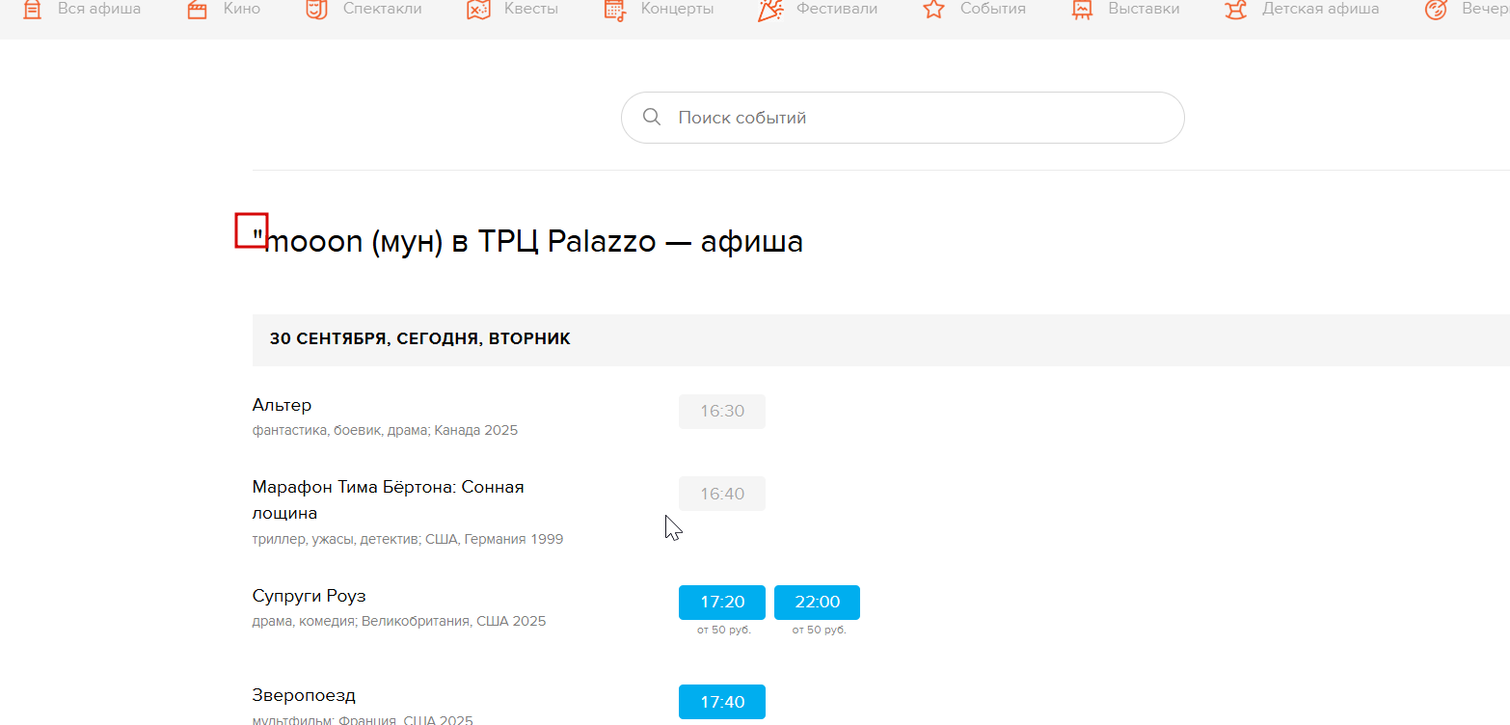Click the text триллер, ужасы, детектив; США, Германия 1999

(x=408, y=540)
